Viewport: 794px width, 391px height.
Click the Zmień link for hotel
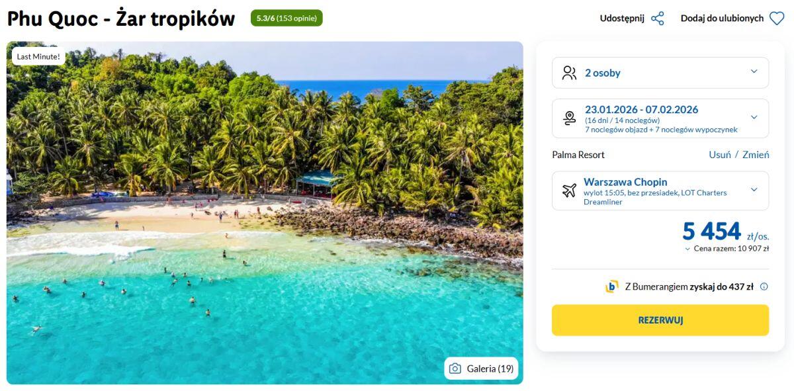pyautogui.click(x=756, y=155)
